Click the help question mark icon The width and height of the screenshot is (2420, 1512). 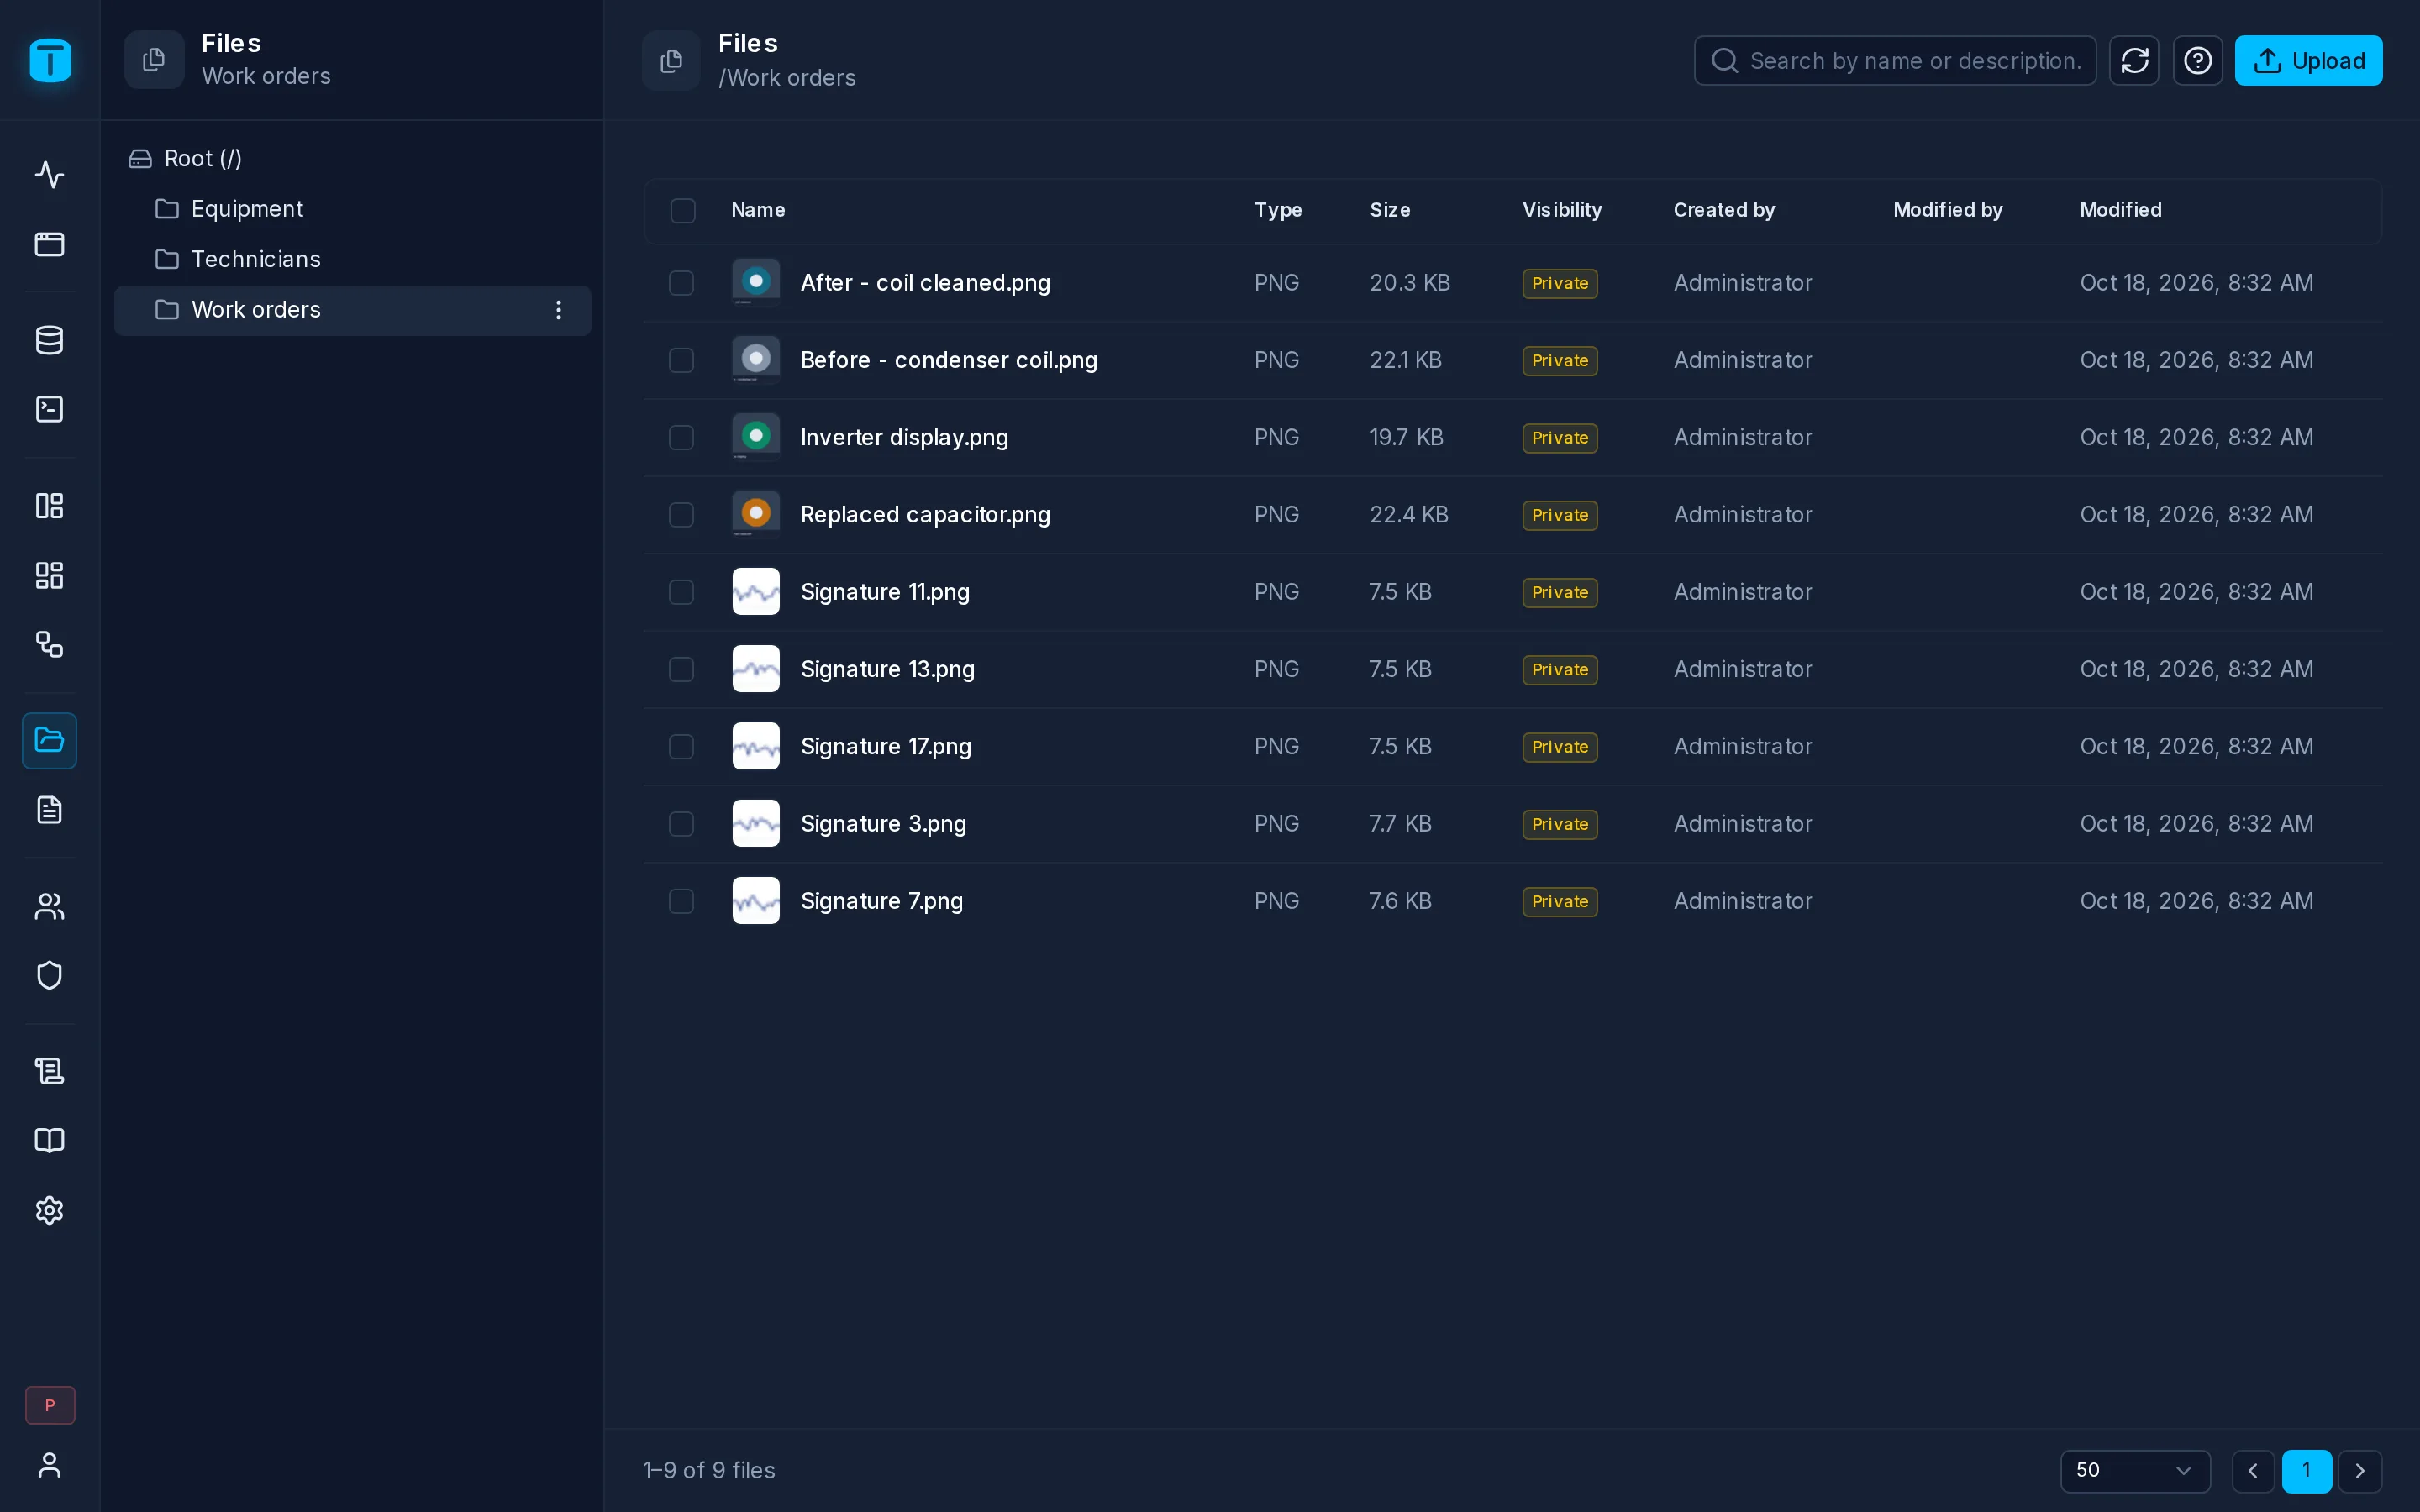(2197, 61)
